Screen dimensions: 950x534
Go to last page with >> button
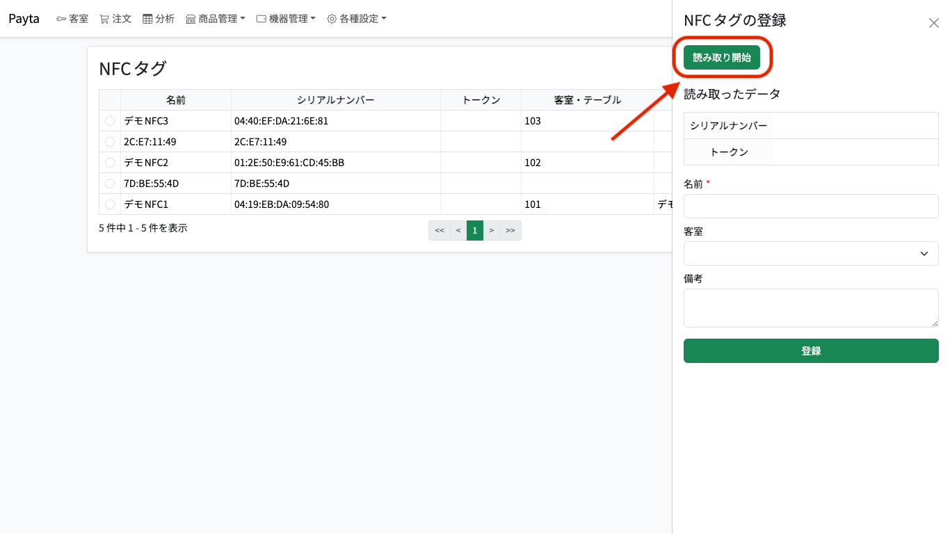pos(510,230)
